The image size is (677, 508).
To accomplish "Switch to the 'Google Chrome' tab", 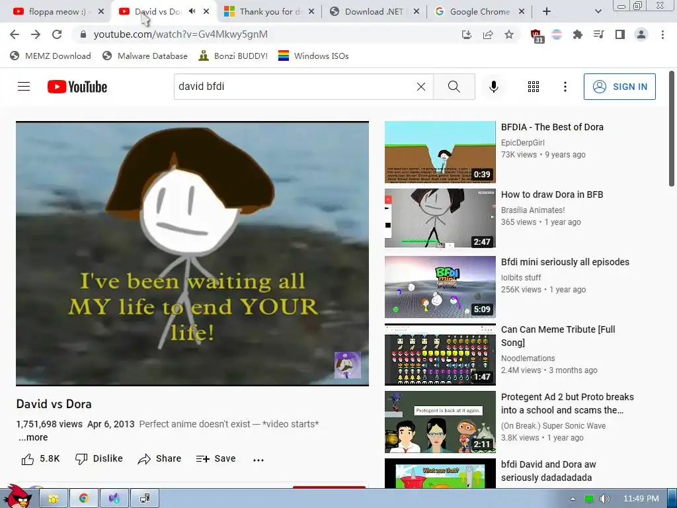I will point(479,12).
